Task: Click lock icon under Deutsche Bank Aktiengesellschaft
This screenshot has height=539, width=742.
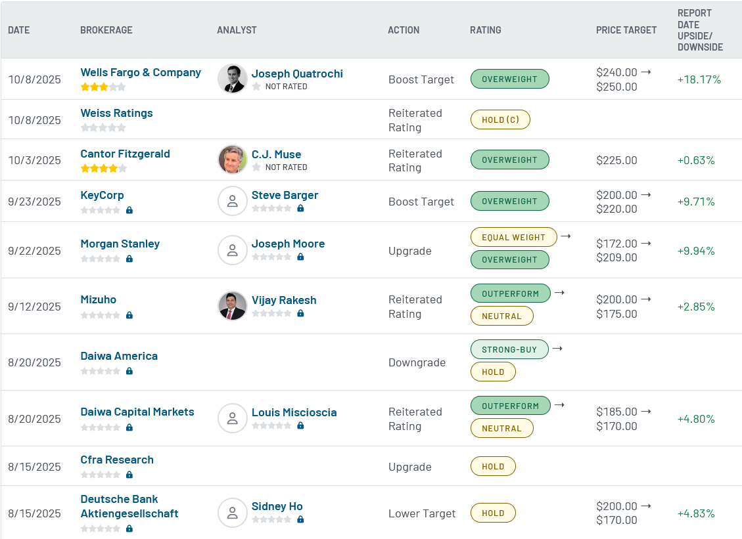Action: pyautogui.click(x=129, y=528)
